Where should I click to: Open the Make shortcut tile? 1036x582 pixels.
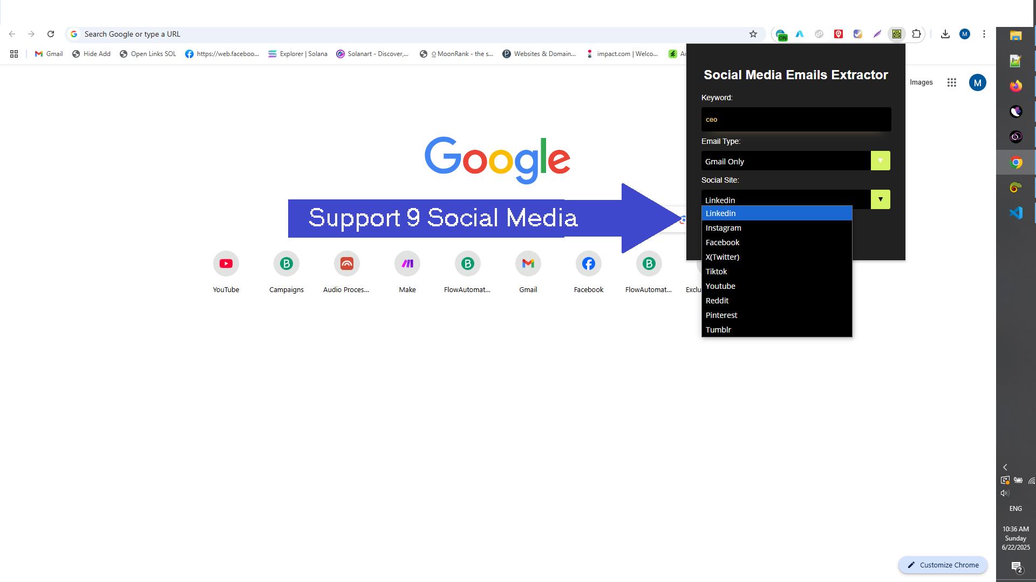point(407,264)
